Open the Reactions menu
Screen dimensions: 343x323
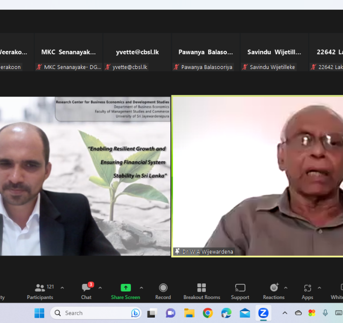(x=273, y=291)
